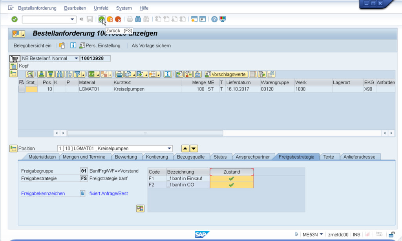Viewport: 402px width, 241px height.
Task: Collapse the Kopf header section
Action: (x=13, y=66)
